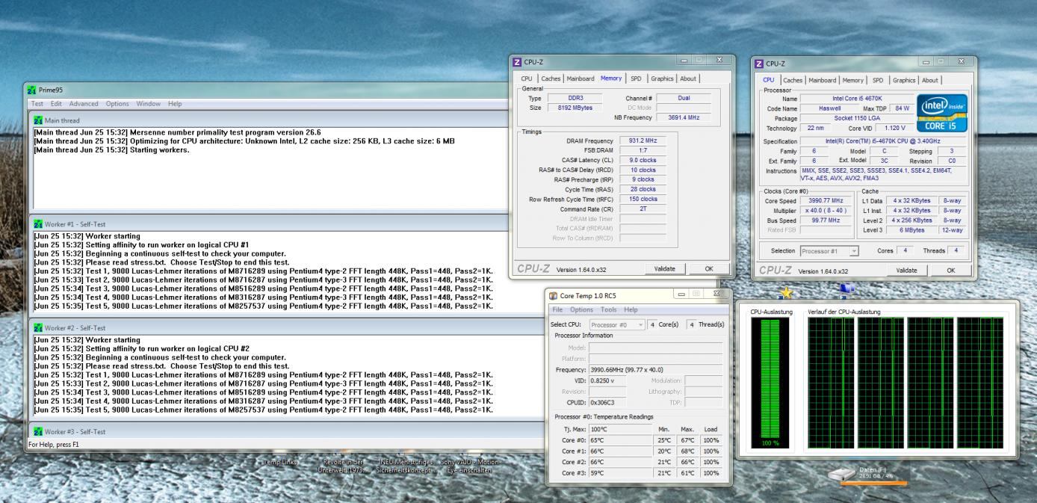Image resolution: width=1037 pixels, height=503 pixels.
Task: Click the title icon of the CPU-Z memory window
Action: tap(517, 62)
